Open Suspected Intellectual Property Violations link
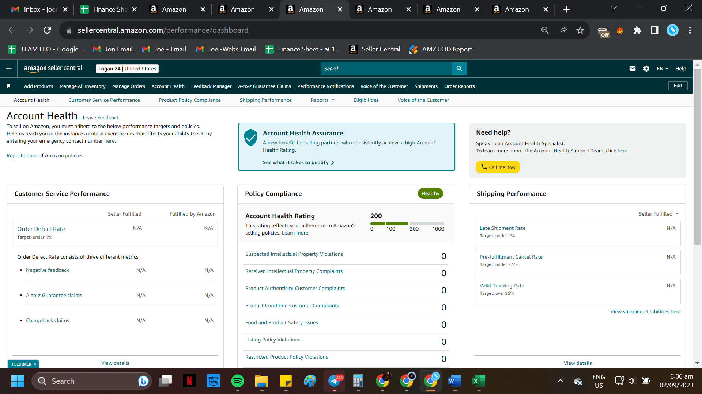 click(x=294, y=254)
